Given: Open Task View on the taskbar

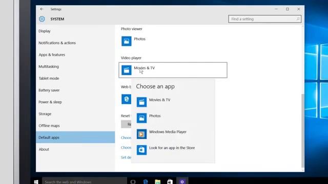Looking at the screenshot, I should coord(133,182).
